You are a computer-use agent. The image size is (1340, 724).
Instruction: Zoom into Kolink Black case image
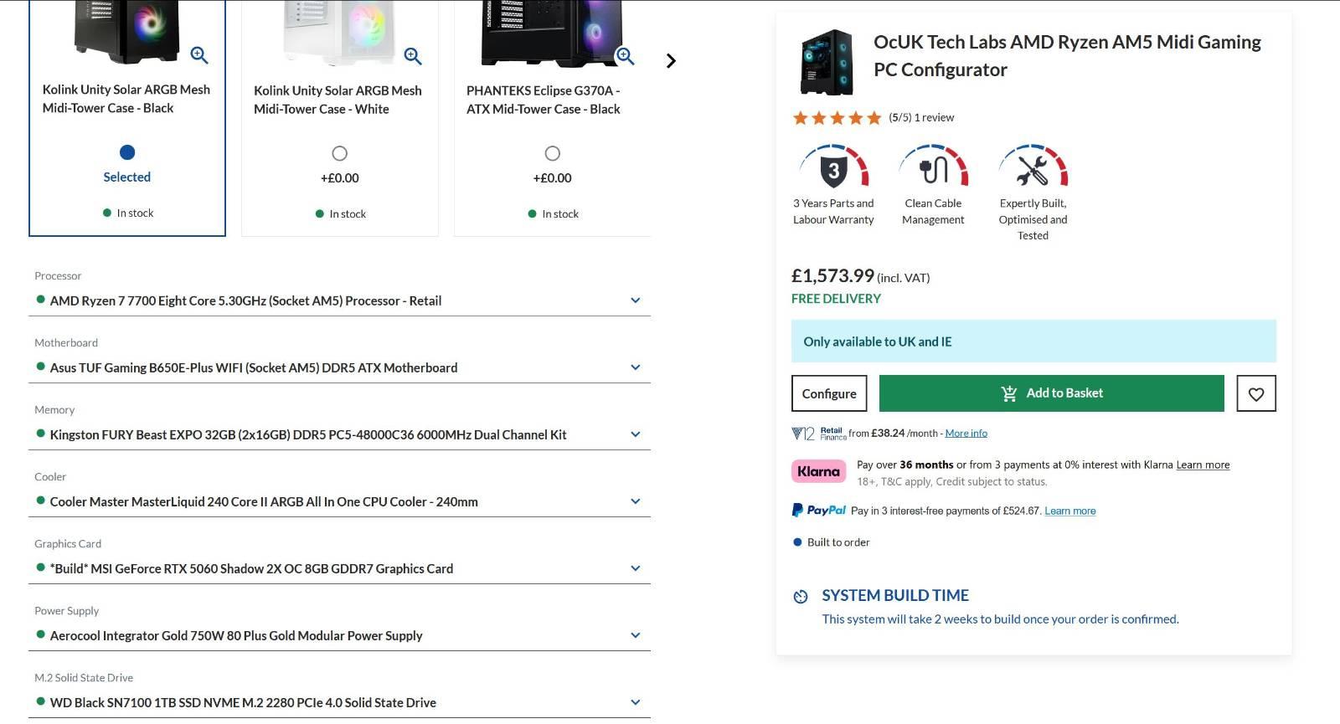[199, 55]
